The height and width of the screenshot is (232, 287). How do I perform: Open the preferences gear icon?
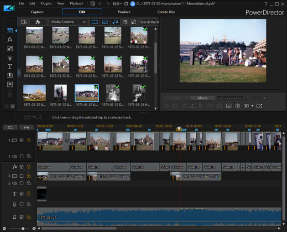(126, 4)
